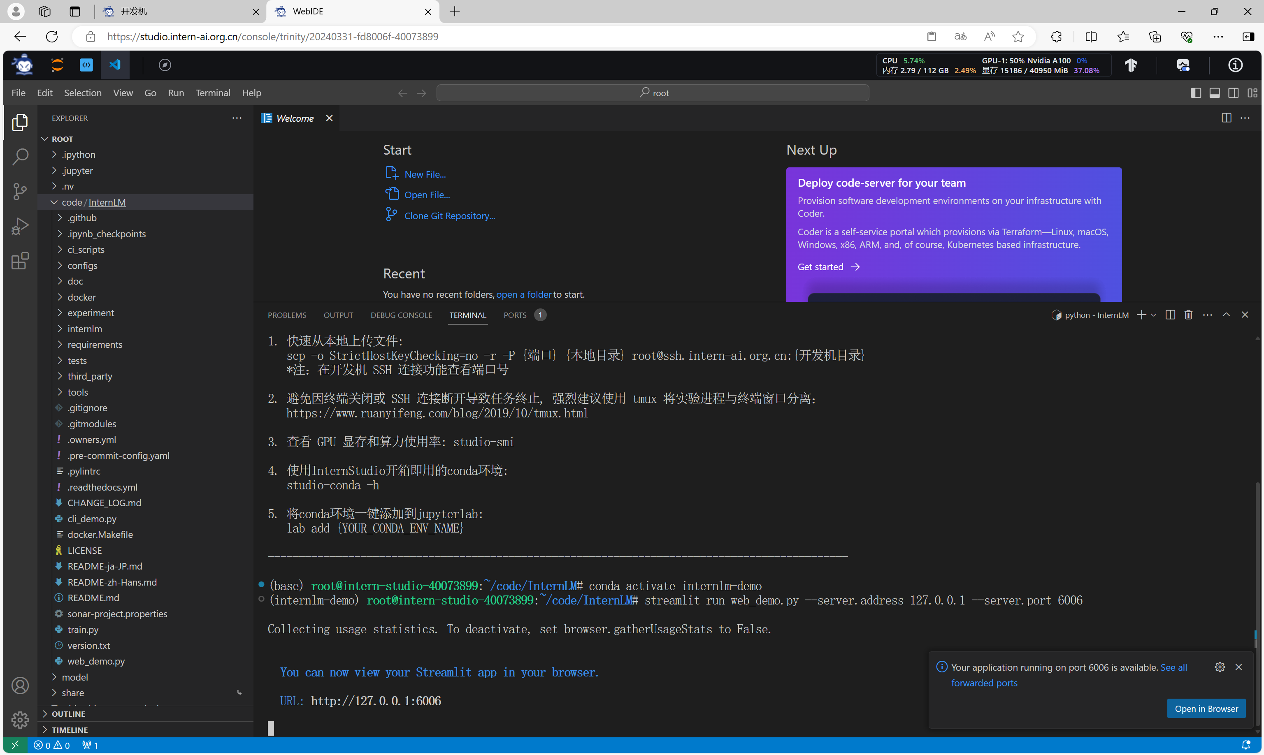1264x755 pixels.
Task: Expand the configs folder
Action: tap(146, 266)
